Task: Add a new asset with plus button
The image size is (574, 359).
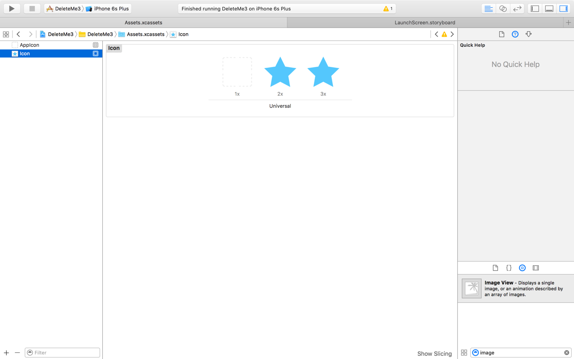Action: pyautogui.click(x=6, y=353)
